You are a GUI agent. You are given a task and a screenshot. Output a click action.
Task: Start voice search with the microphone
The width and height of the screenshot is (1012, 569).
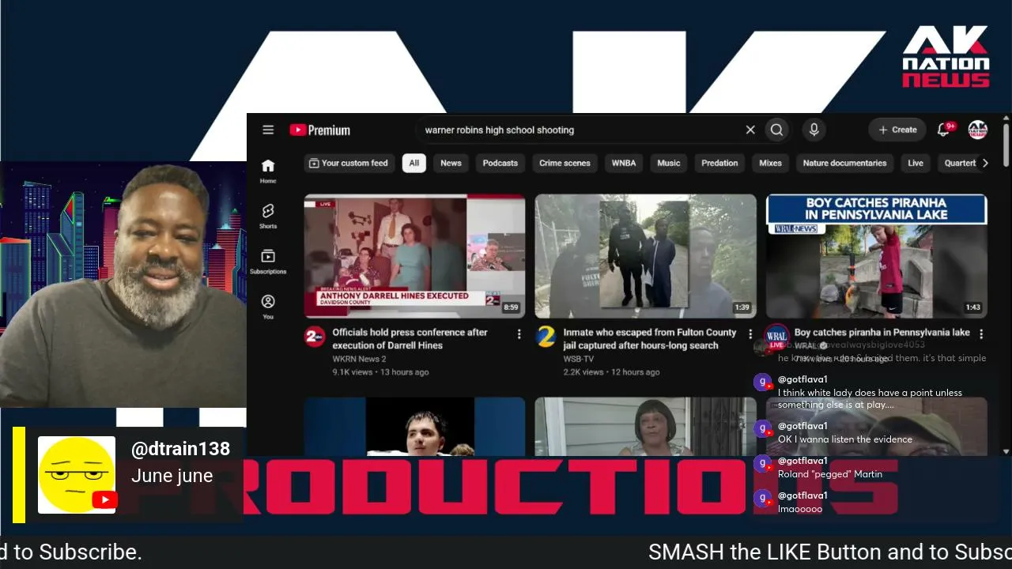tap(814, 130)
